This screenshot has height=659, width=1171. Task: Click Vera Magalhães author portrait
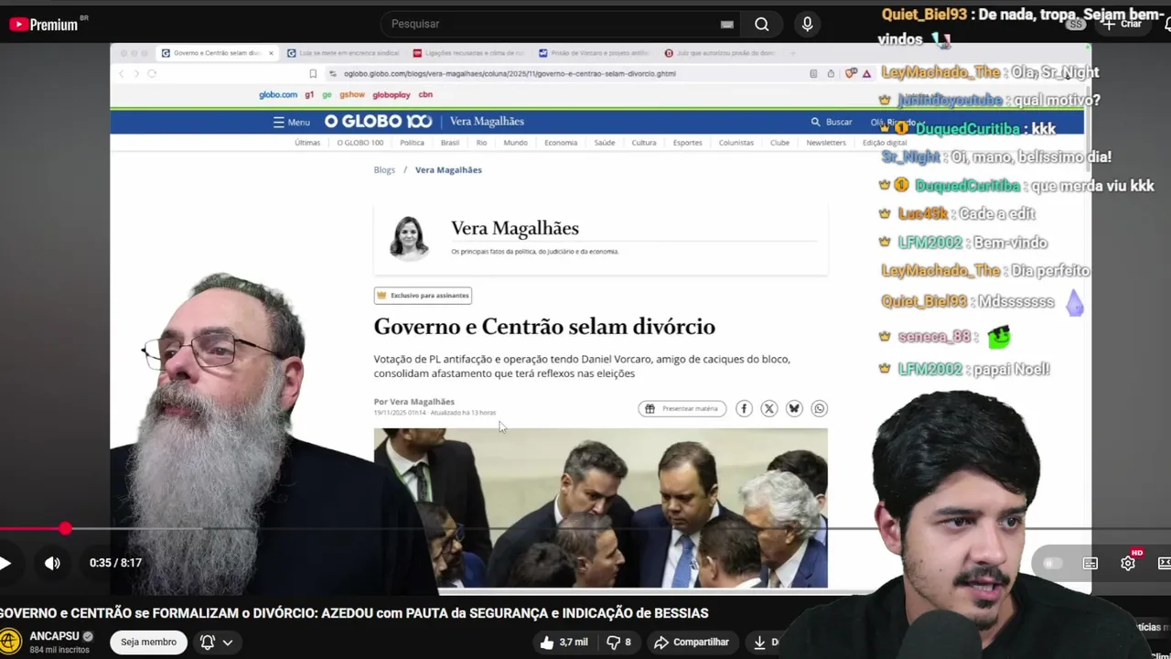pos(409,238)
